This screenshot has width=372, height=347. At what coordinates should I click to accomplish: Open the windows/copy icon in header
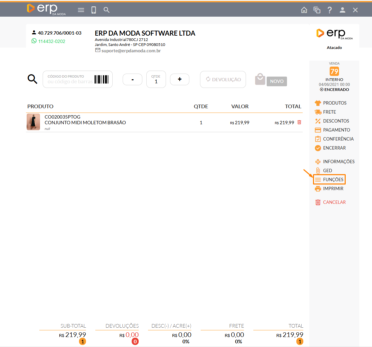(x=317, y=10)
